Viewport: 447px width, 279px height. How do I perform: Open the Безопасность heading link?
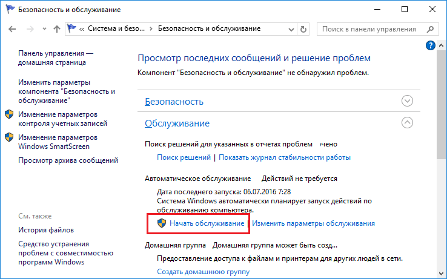pyautogui.click(x=174, y=102)
